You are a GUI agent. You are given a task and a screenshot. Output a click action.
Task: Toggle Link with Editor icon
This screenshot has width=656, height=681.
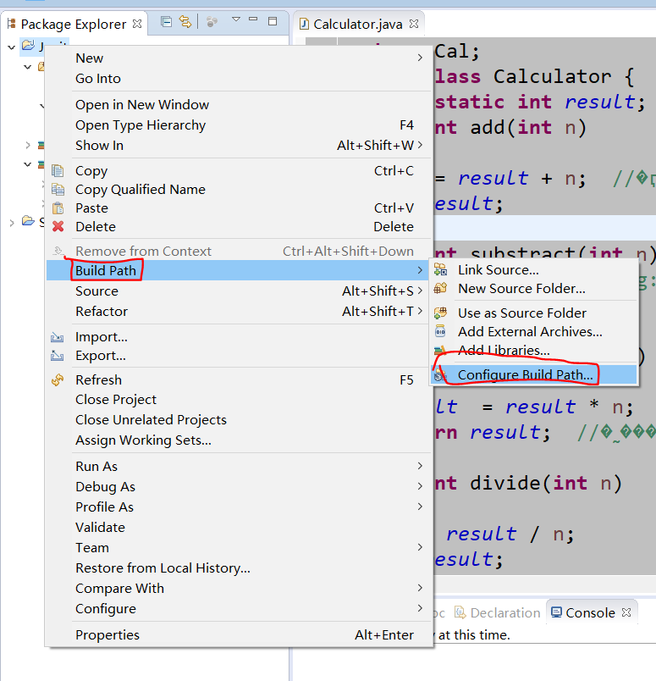pos(185,22)
